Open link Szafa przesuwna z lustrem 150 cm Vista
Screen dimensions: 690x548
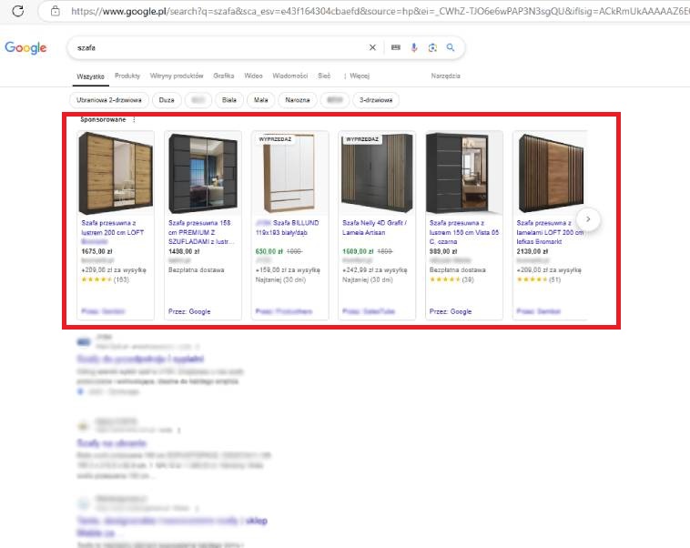coord(464,232)
